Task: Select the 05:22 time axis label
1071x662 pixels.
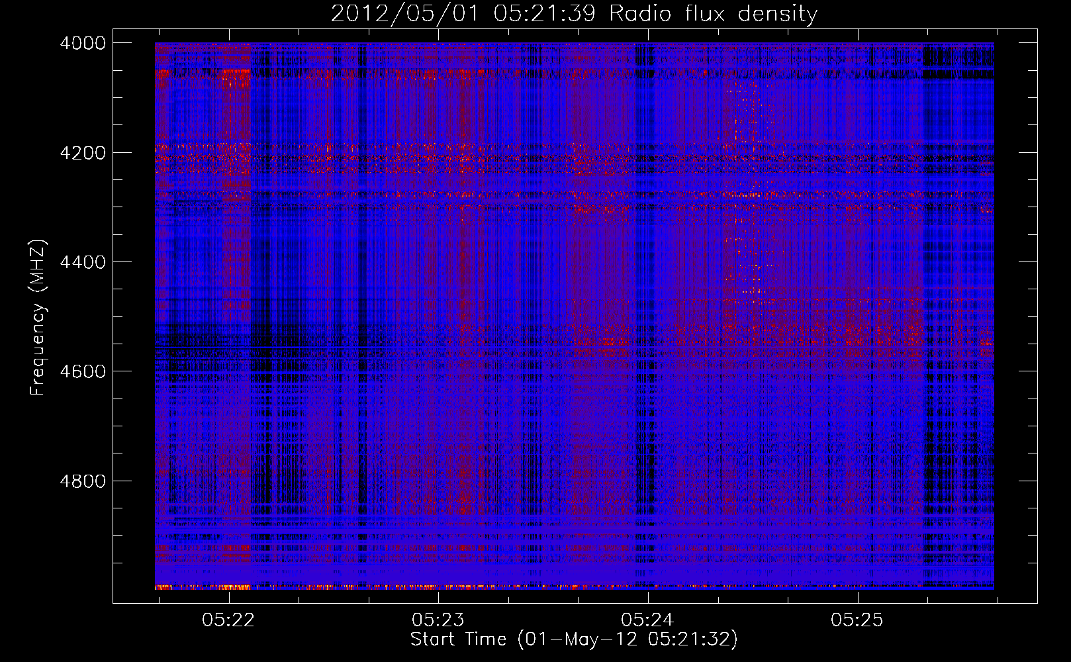Action: 228,620
